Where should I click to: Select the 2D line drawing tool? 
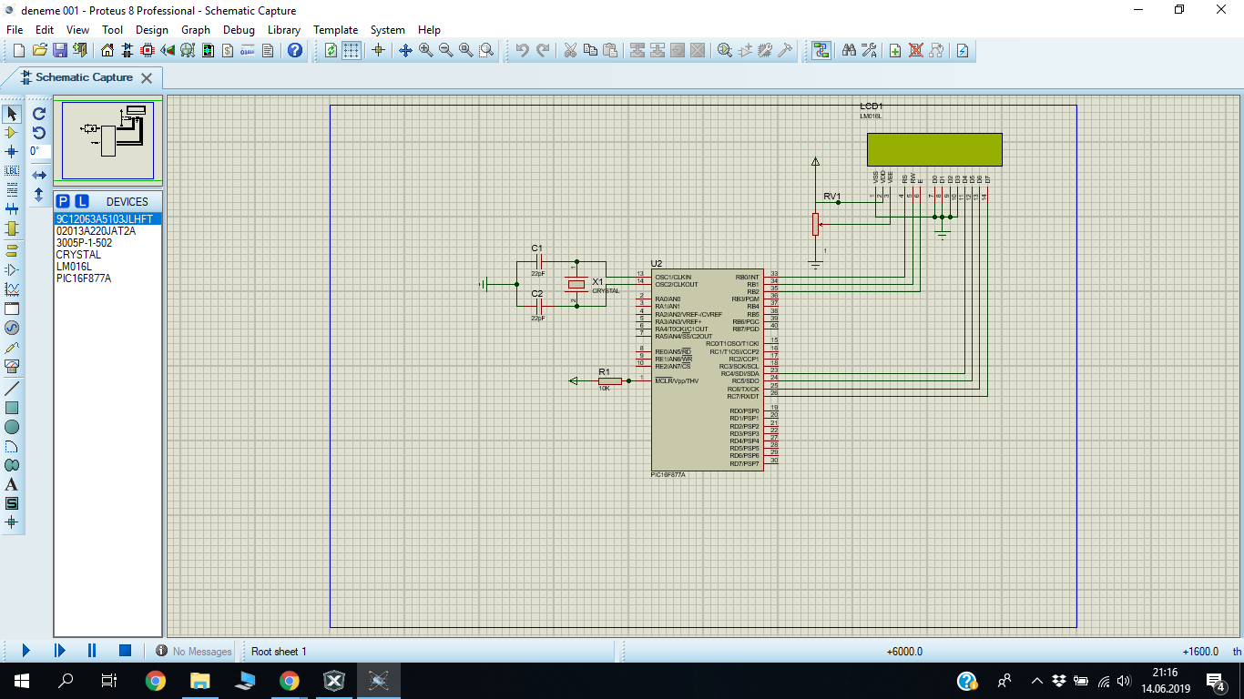(12, 389)
